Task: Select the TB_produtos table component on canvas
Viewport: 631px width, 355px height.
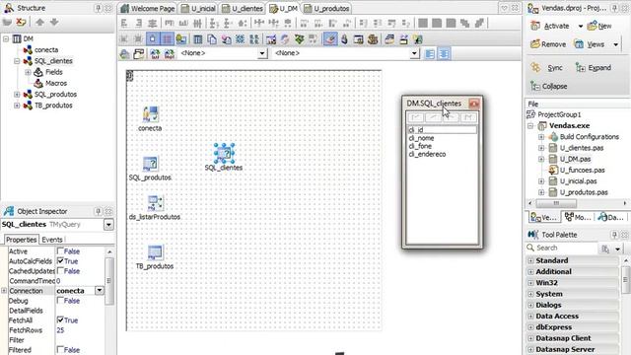Action: (x=155, y=252)
